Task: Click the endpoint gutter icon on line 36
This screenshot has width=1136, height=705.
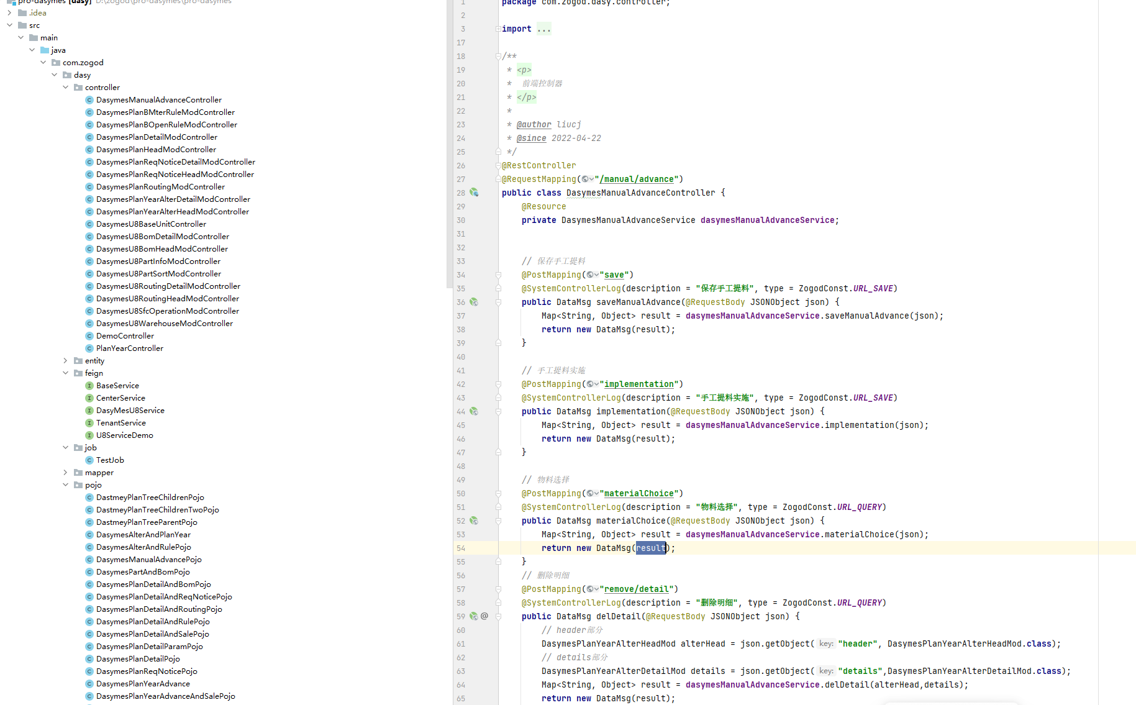Action: (474, 302)
